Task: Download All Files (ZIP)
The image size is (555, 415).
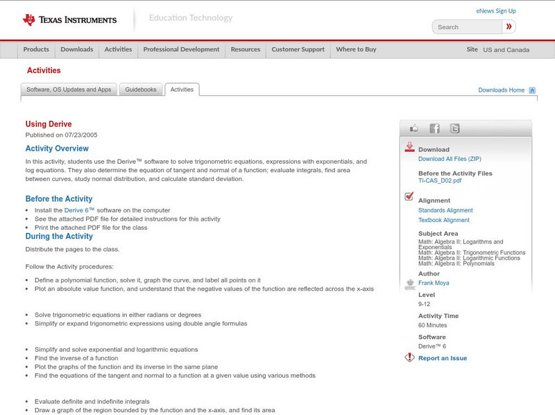Action: [450, 159]
